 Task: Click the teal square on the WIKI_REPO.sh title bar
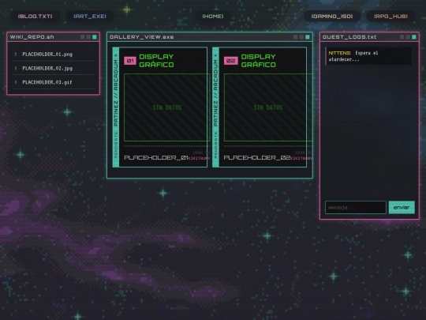tap(95, 37)
